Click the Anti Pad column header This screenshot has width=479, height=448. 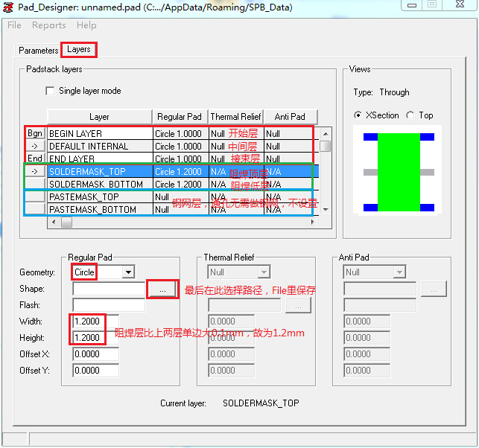coord(291,117)
